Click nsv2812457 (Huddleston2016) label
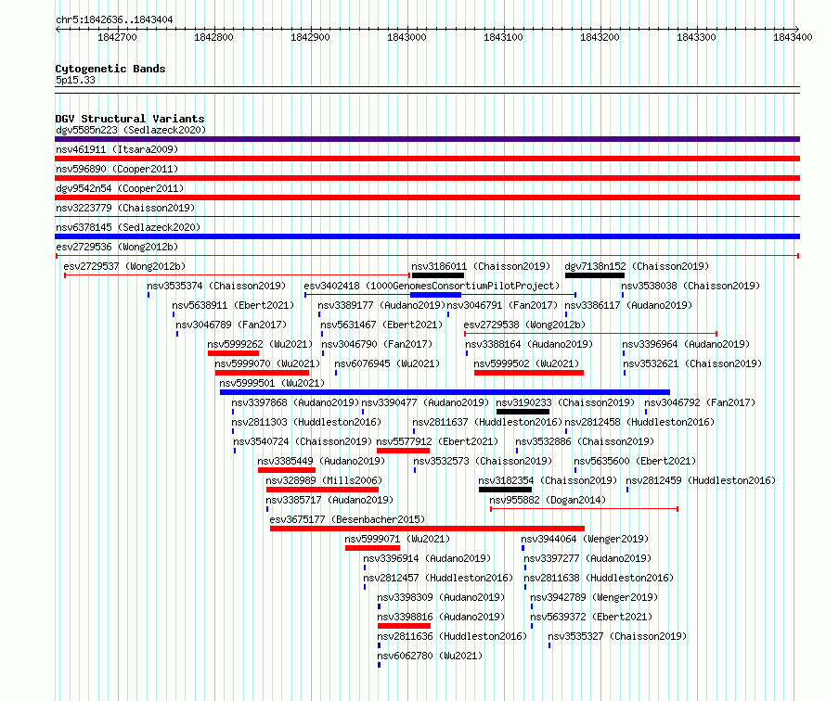 [438, 578]
